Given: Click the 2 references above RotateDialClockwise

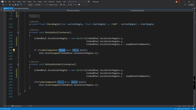Looking at the screenshot, I should click(34, 30).
